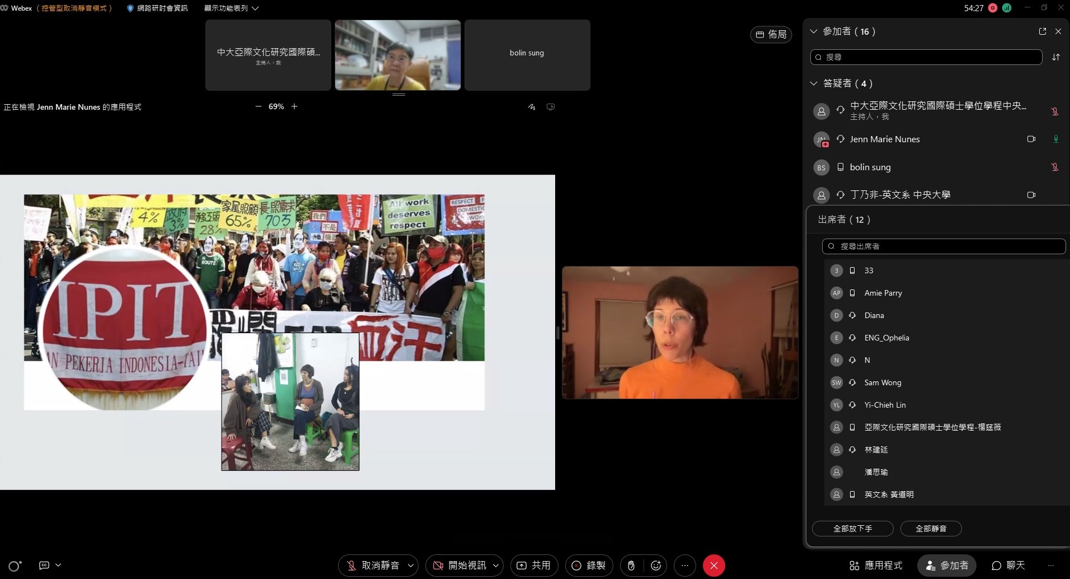Open 網路研討會資訊 webinar info
1070x579 pixels.
pos(157,8)
